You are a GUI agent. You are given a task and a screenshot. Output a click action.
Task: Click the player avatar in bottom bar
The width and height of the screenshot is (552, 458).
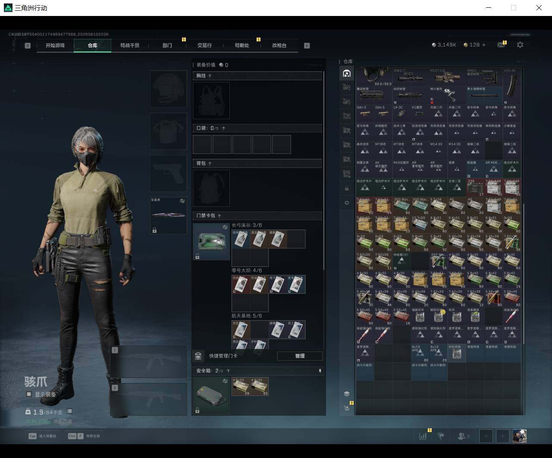520,436
